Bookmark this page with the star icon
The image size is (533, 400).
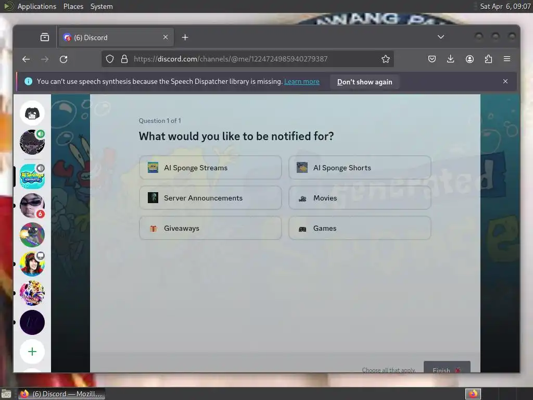coord(386,59)
